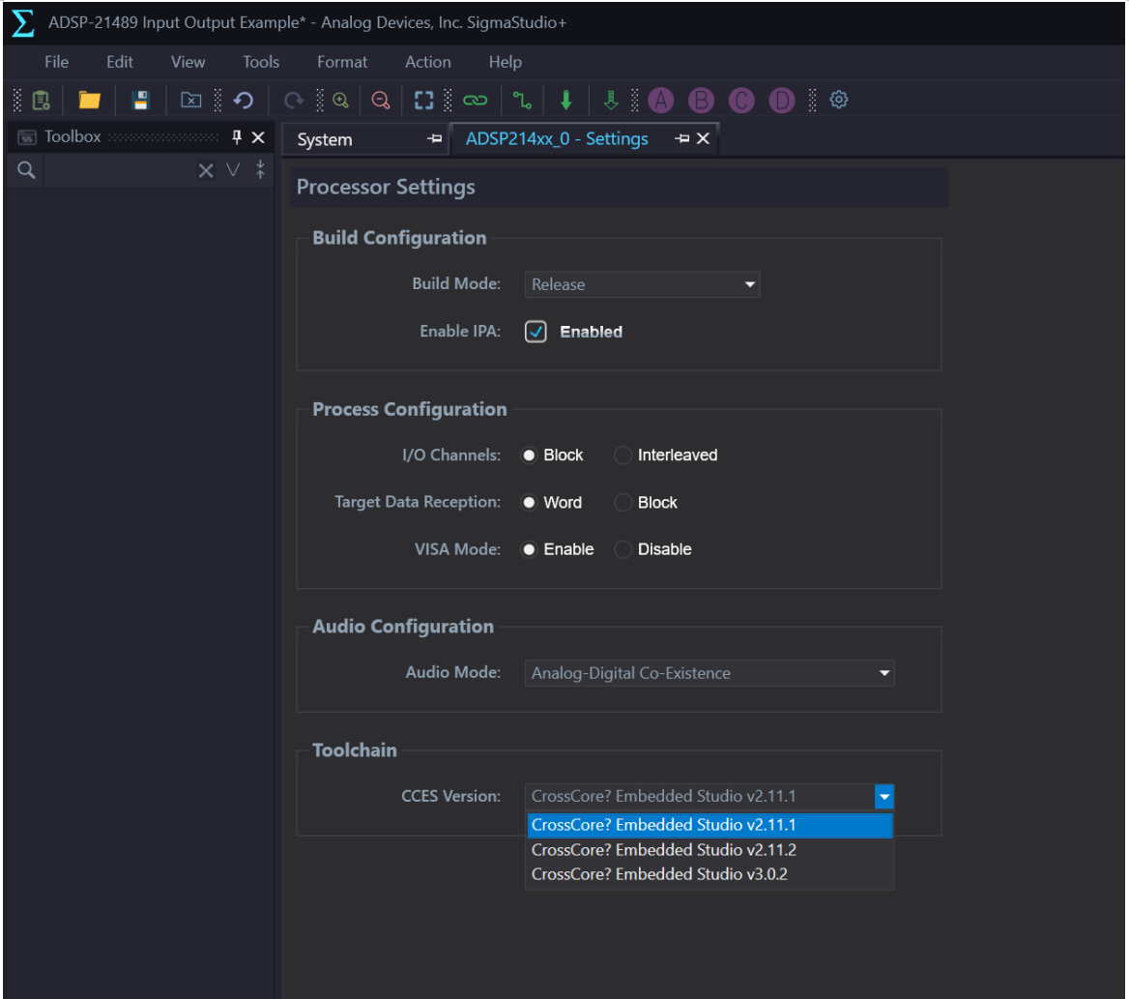Viewport: 1129px width, 999px height.
Task: Undo the last action
Action: pos(244,101)
